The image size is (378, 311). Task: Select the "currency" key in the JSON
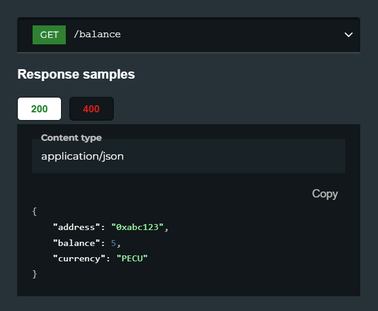(79, 258)
